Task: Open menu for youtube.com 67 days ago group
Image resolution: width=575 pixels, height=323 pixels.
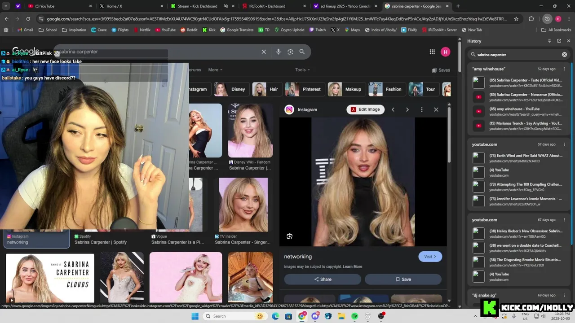Action: click(x=565, y=220)
